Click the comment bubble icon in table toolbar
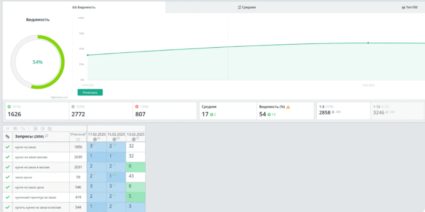This screenshot has width=425, height=212. pyautogui.click(x=15, y=128)
